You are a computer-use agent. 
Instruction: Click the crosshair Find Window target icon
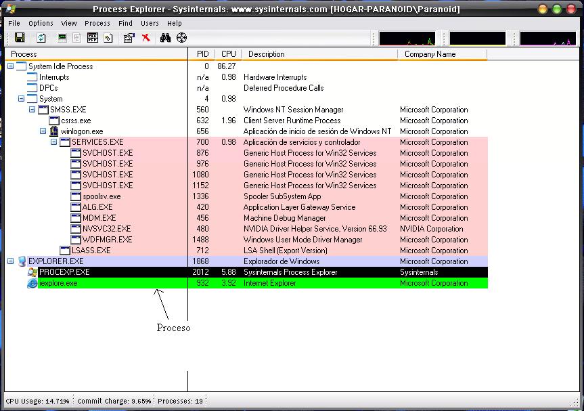[181, 38]
